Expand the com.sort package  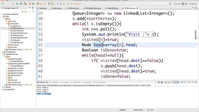(7, 47)
